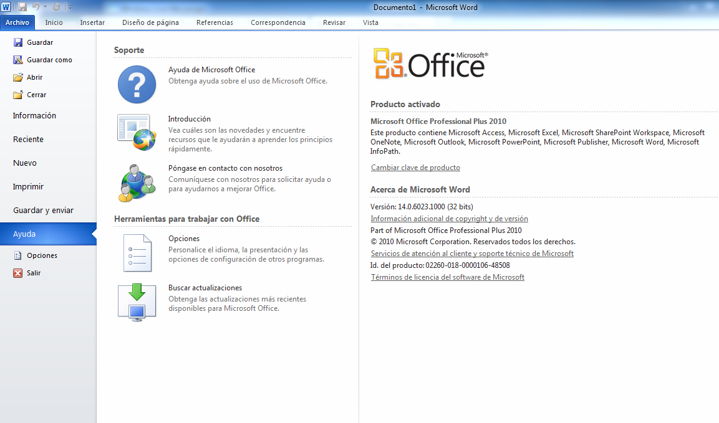The image size is (719, 423).
Task: Open Información adicional de copyright link
Action: 450,219
